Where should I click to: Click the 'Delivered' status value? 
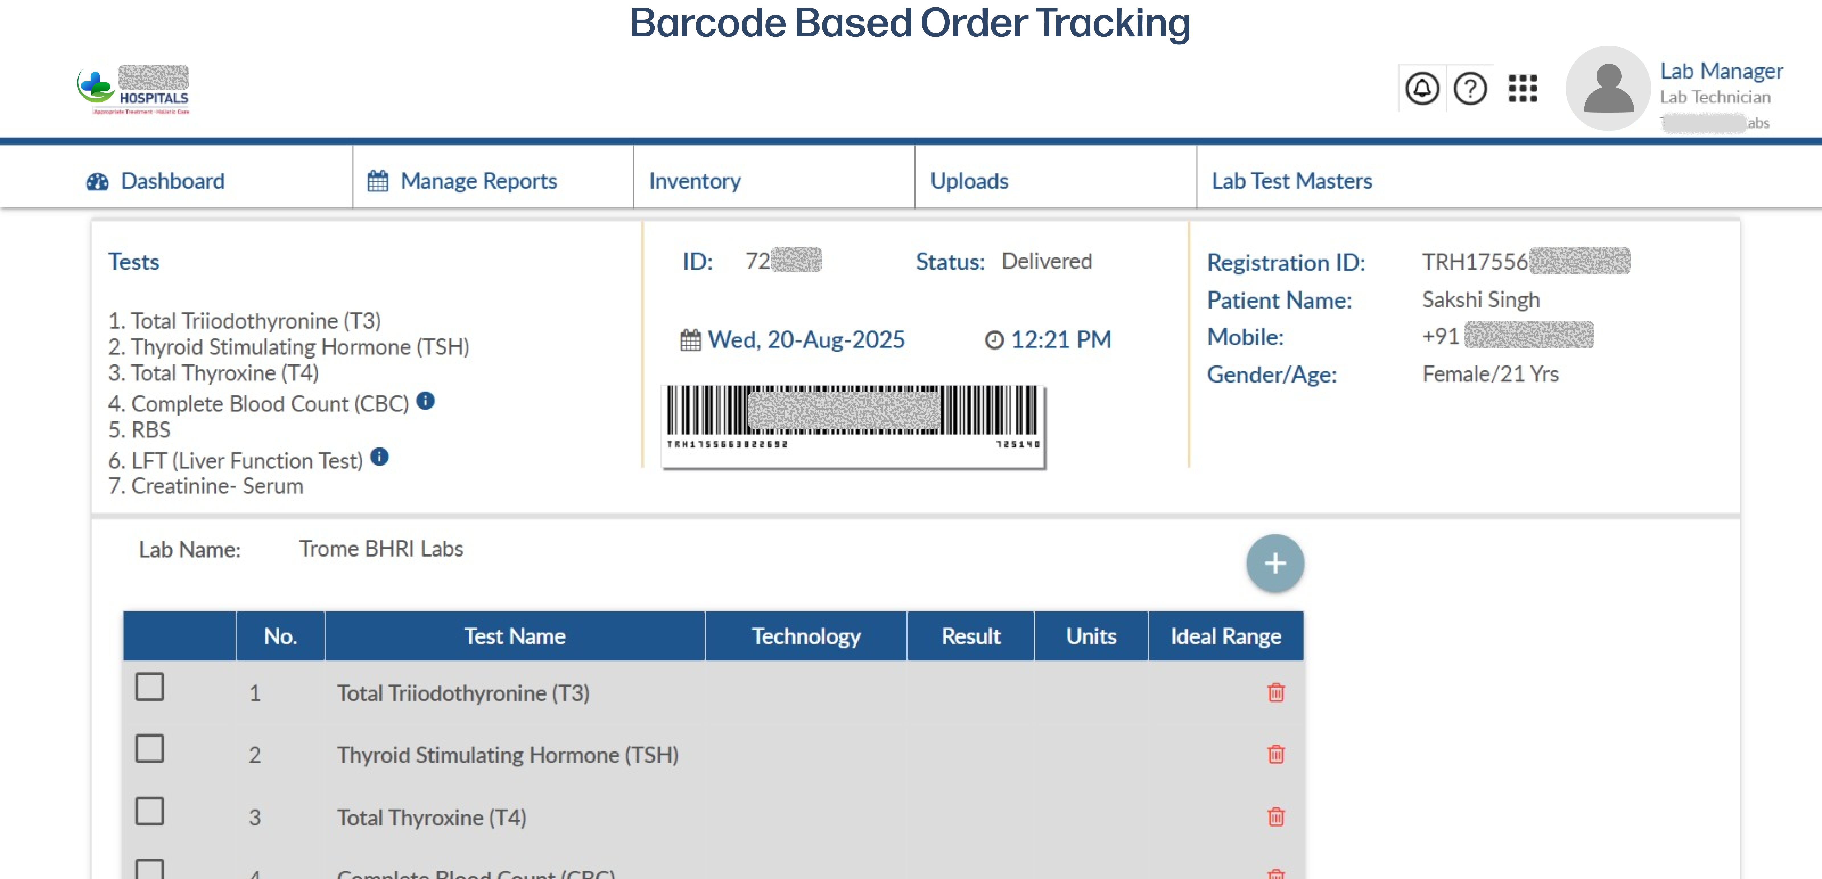[x=1046, y=262]
